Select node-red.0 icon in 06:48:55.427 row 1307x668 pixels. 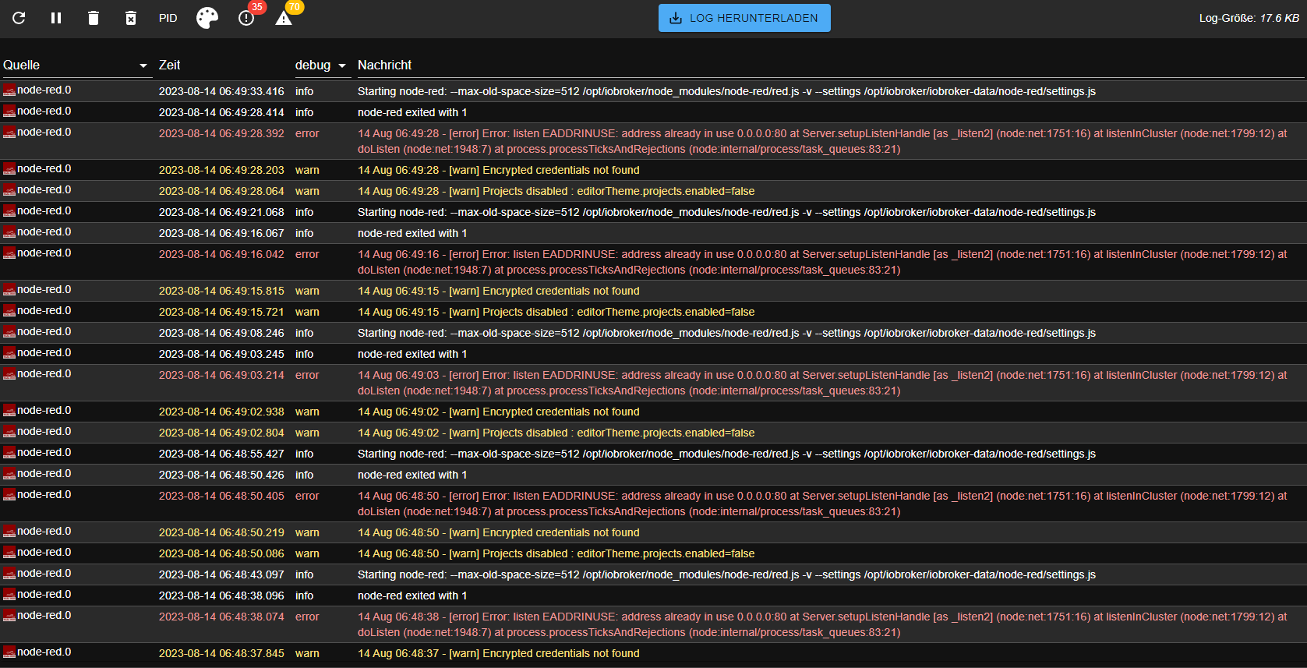click(9, 453)
